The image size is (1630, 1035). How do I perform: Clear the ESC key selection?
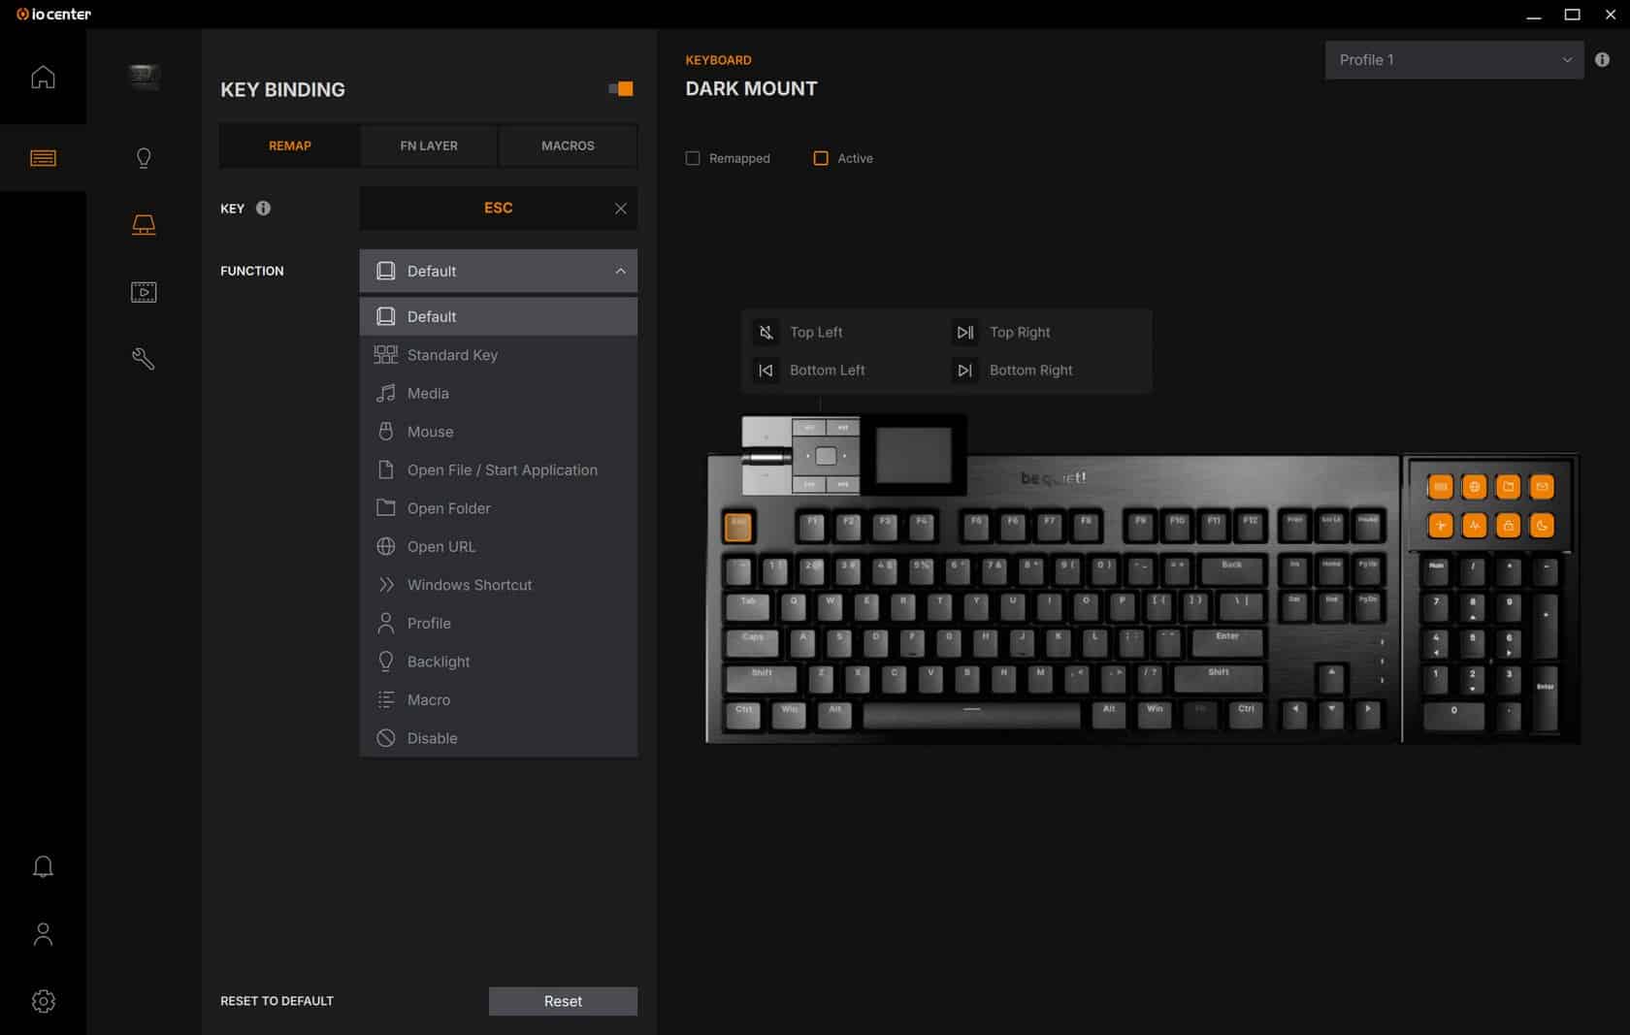(621, 209)
